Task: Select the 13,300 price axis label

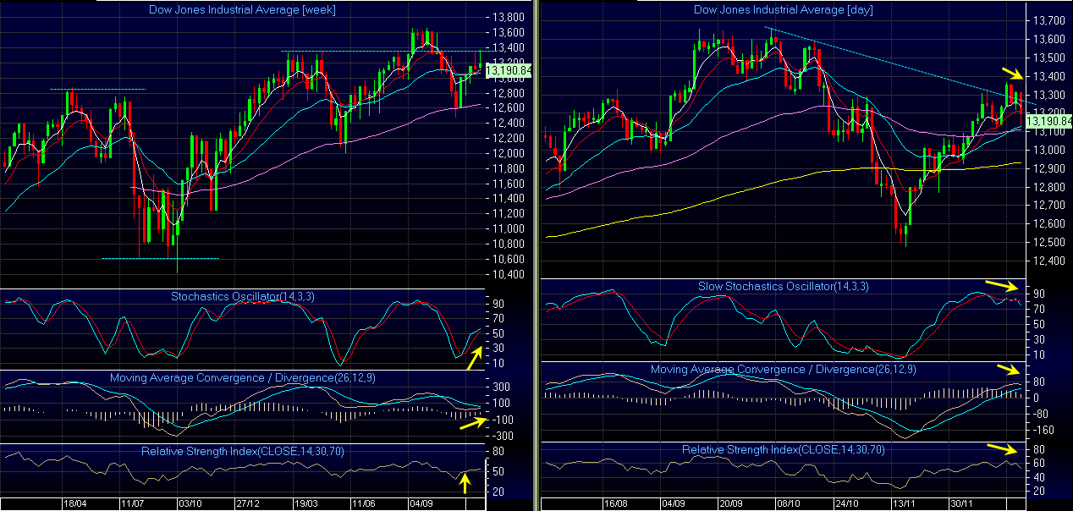Action: click(1048, 95)
